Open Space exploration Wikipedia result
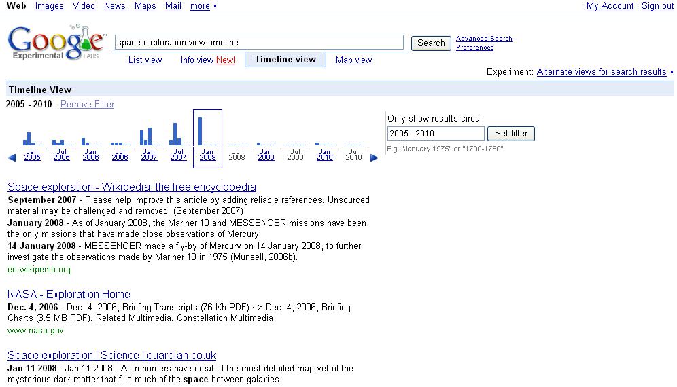Screen dimensions: 677x387 click(132, 187)
